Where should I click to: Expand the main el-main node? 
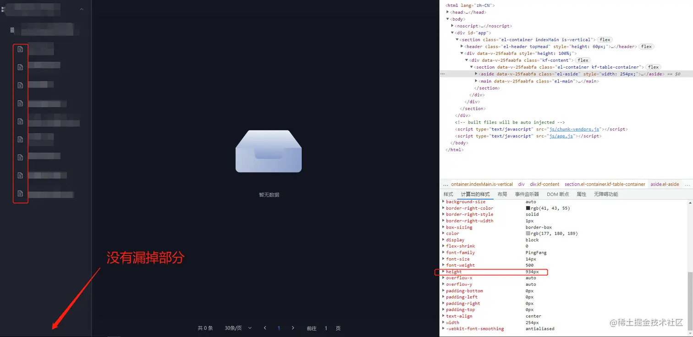(x=476, y=81)
